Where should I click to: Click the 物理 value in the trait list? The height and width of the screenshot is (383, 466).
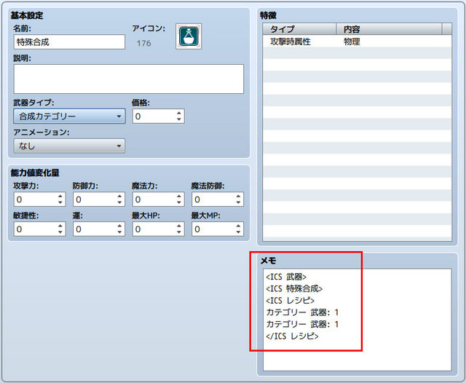[352, 42]
